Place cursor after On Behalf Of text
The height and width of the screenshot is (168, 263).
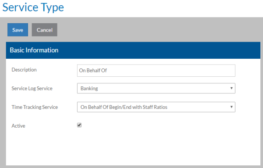coord(107,71)
